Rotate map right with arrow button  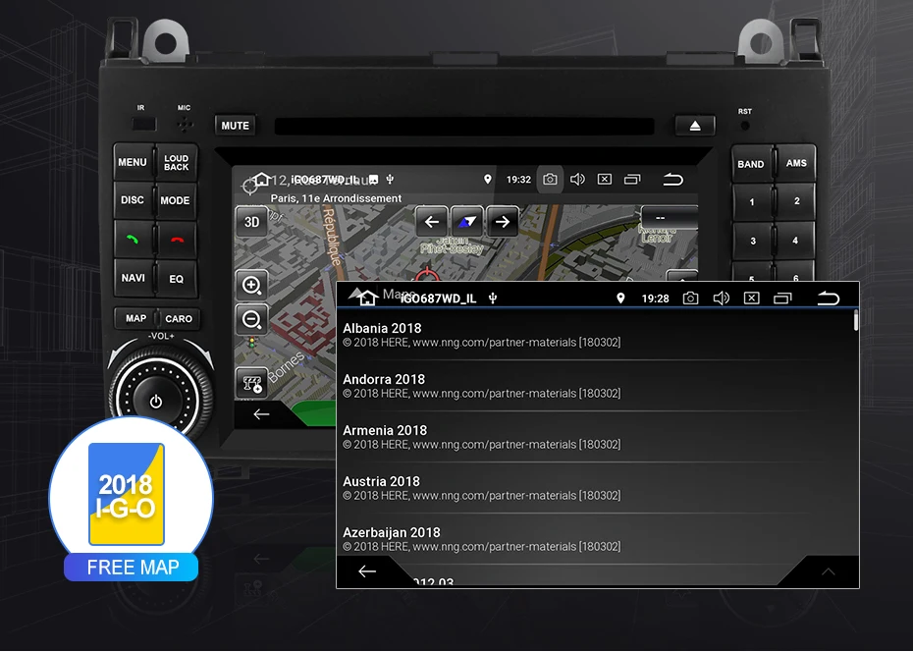pyautogui.click(x=503, y=222)
